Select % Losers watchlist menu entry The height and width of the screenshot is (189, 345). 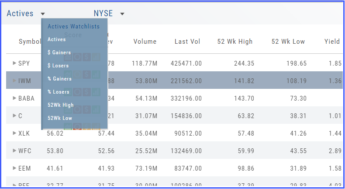pos(58,92)
